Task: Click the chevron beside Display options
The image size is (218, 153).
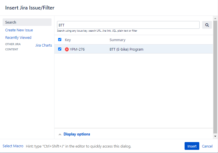Action: (60, 134)
